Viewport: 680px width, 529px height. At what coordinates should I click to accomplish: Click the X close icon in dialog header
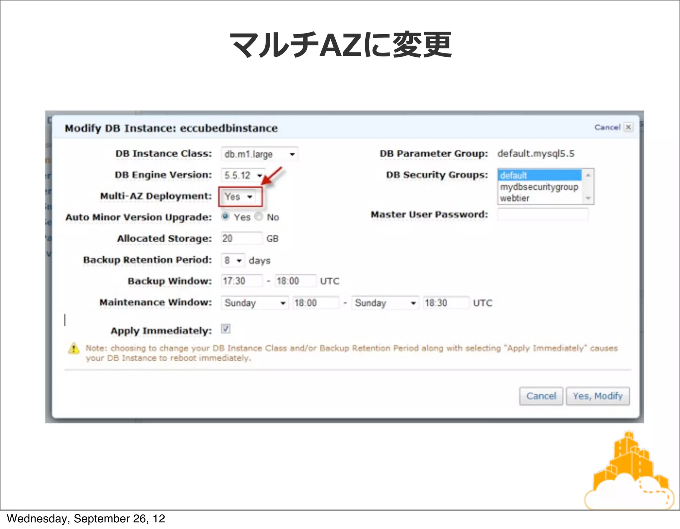(628, 127)
